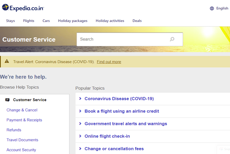
Task: Click Change or cancellation fees title
Action: 114,149
